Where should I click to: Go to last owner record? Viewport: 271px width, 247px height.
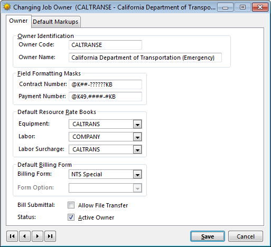50,236
